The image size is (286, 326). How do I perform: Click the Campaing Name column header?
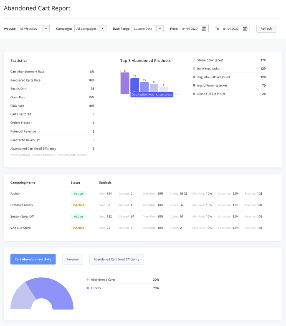23,182
